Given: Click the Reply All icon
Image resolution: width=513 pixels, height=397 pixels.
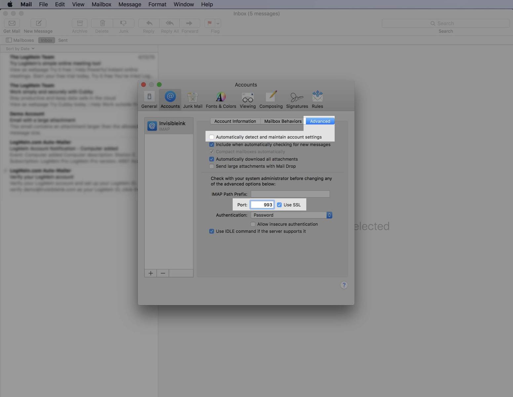Looking at the screenshot, I should click(170, 23).
